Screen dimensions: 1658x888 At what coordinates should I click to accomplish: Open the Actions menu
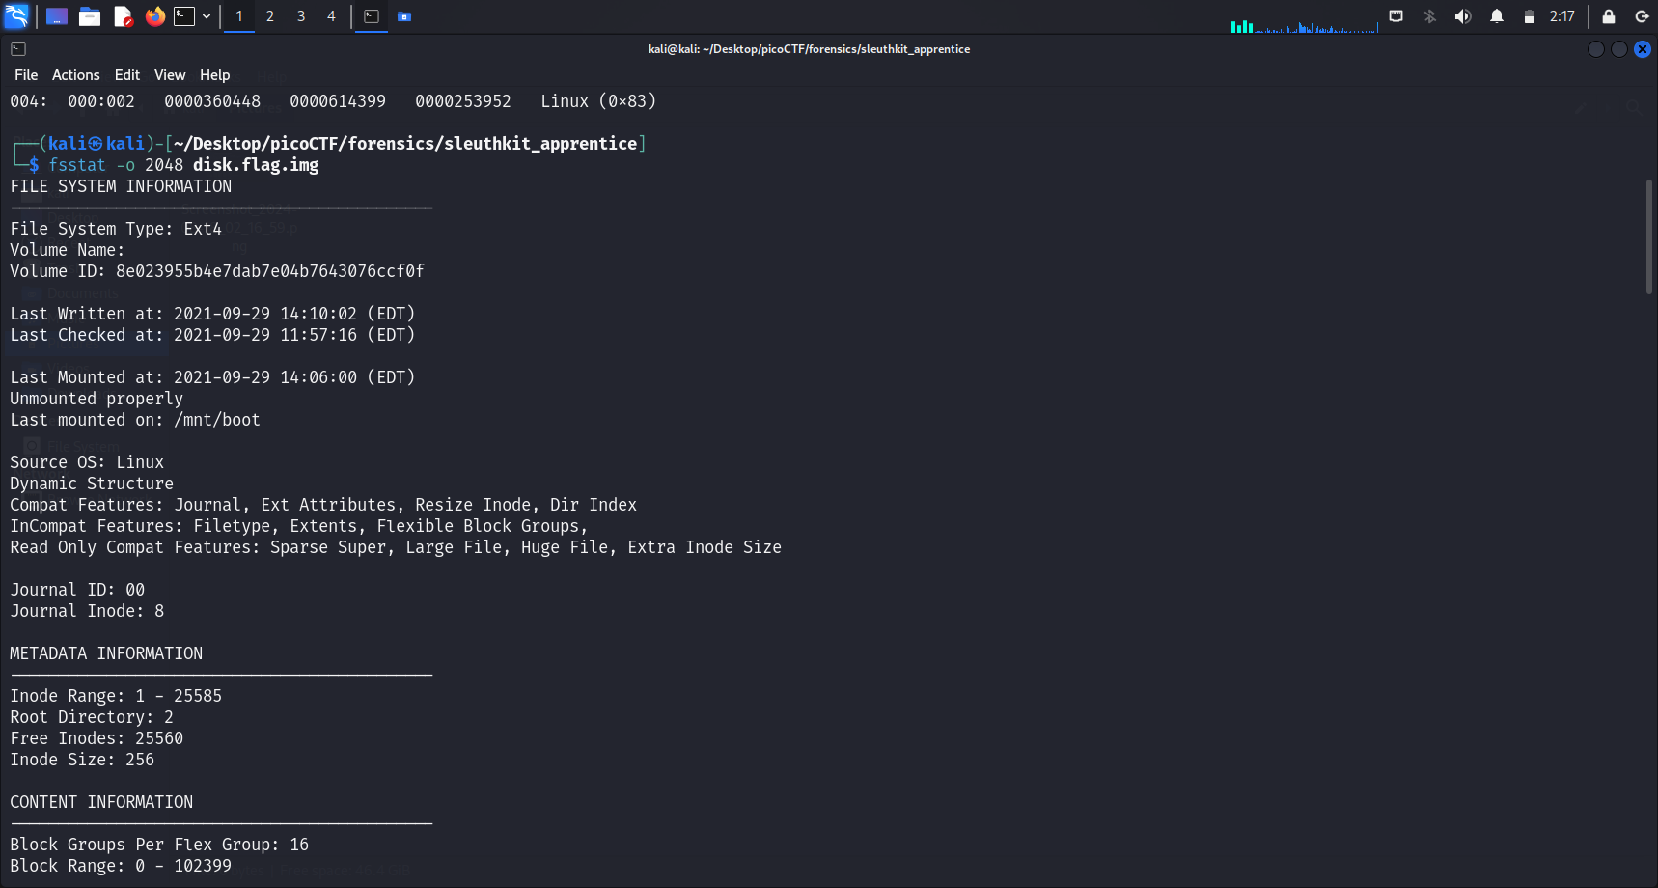75,75
